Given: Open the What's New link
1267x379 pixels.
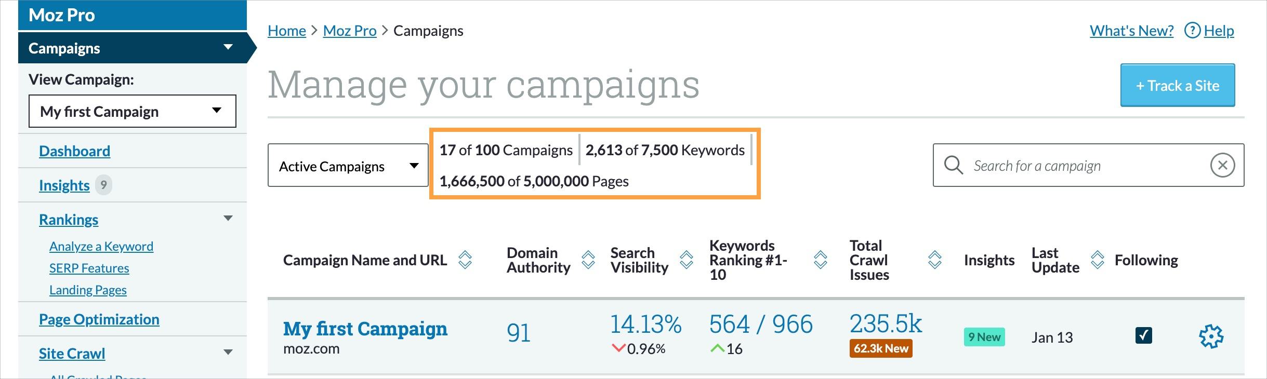Looking at the screenshot, I should [x=1131, y=31].
